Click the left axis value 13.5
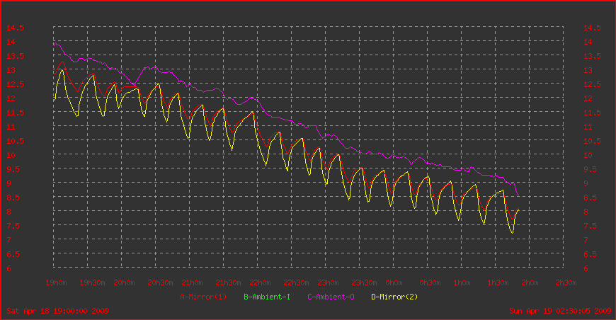The height and width of the screenshot is (320, 616). coord(15,56)
